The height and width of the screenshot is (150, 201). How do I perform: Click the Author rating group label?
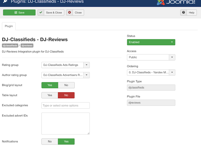coord(14,75)
